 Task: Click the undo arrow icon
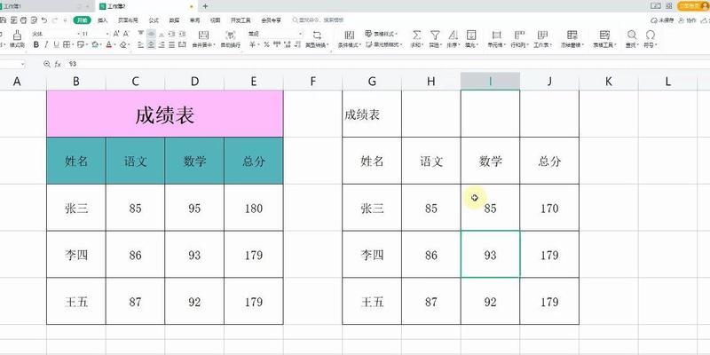point(43,20)
